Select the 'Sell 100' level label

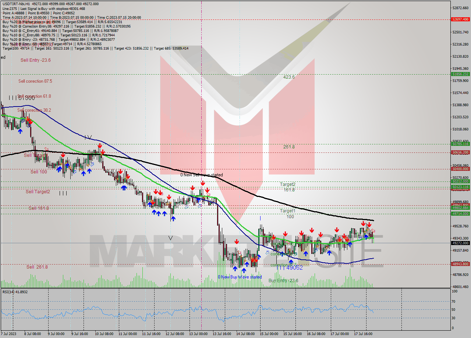click(39, 172)
